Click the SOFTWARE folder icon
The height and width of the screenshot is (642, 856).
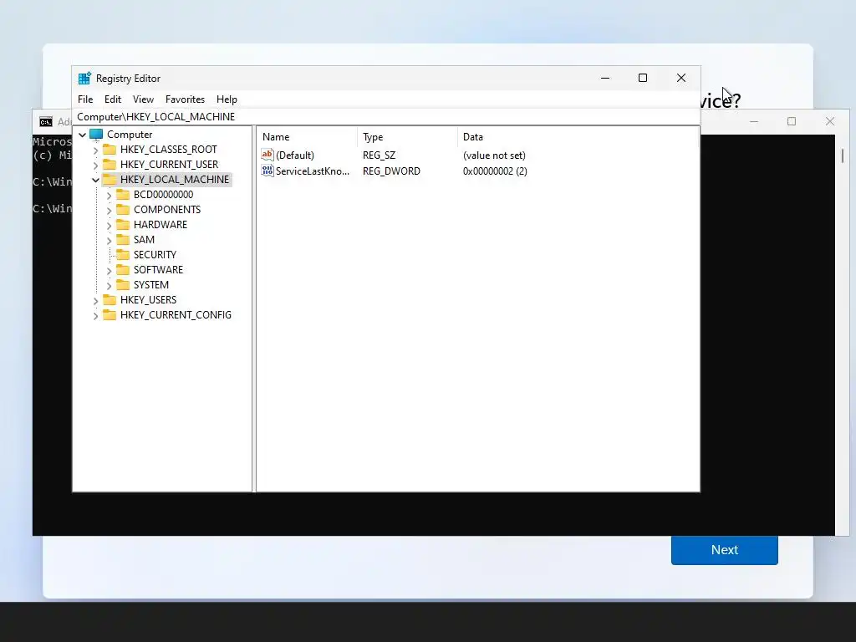point(124,270)
